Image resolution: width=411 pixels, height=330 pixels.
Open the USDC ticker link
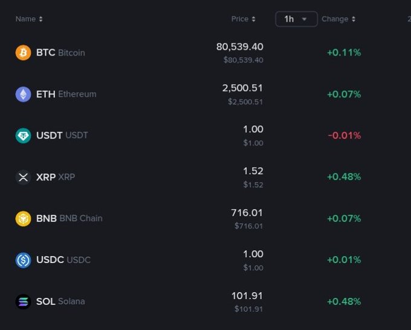pyautogui.click(x=50, y=260)
